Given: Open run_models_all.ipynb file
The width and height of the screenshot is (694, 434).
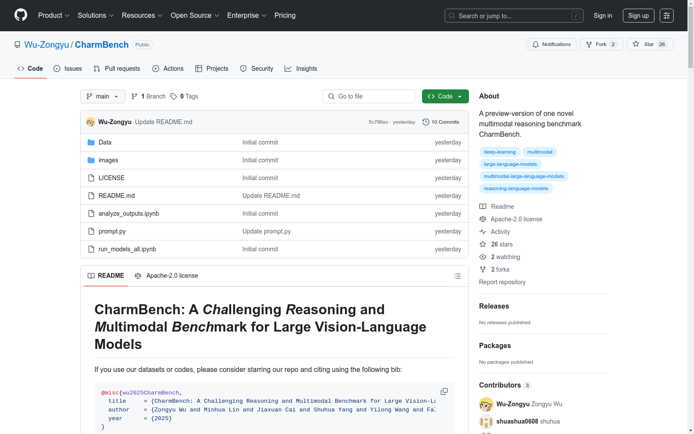Looking at the screenshot, I should coord(127,249).
